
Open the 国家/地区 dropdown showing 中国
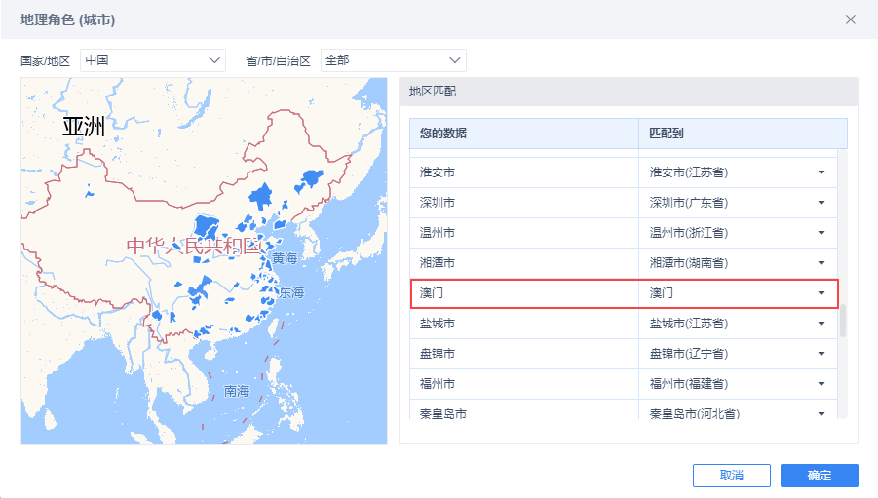click(x=153, y=60)
